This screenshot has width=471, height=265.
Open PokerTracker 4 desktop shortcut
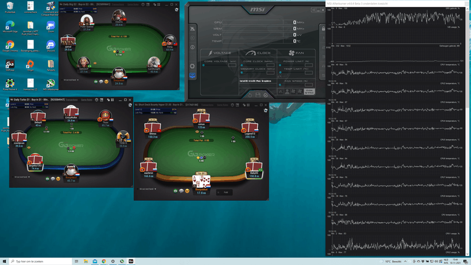coord(10,85)
